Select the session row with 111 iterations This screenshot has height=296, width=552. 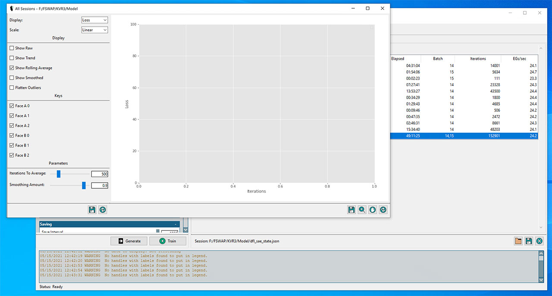coord(464,78)
